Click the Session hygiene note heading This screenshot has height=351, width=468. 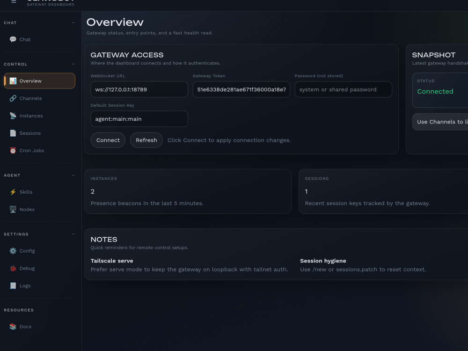pyautogui.click(x=323, y=261)
